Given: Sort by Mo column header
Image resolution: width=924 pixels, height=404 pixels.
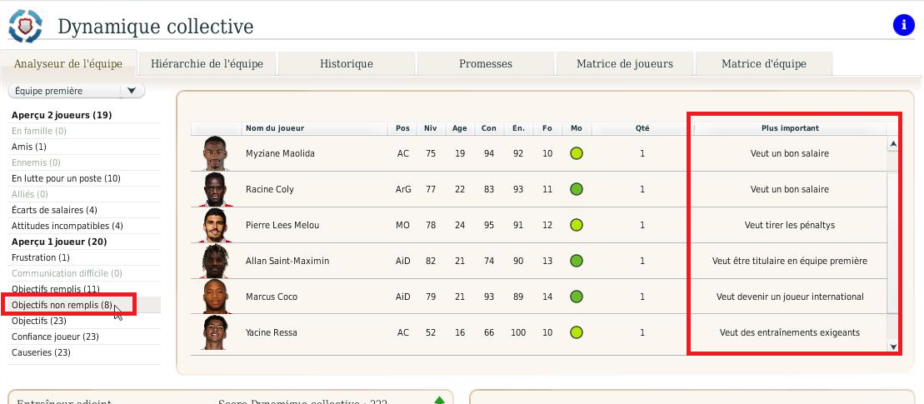Looking at the screenshot, I should pos(577,128).
